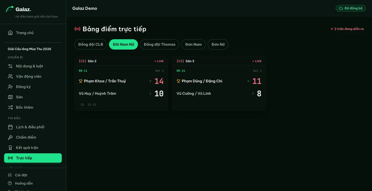
Task: Click the Bốc thăm shuffle icon
Action: coord(10,108)
